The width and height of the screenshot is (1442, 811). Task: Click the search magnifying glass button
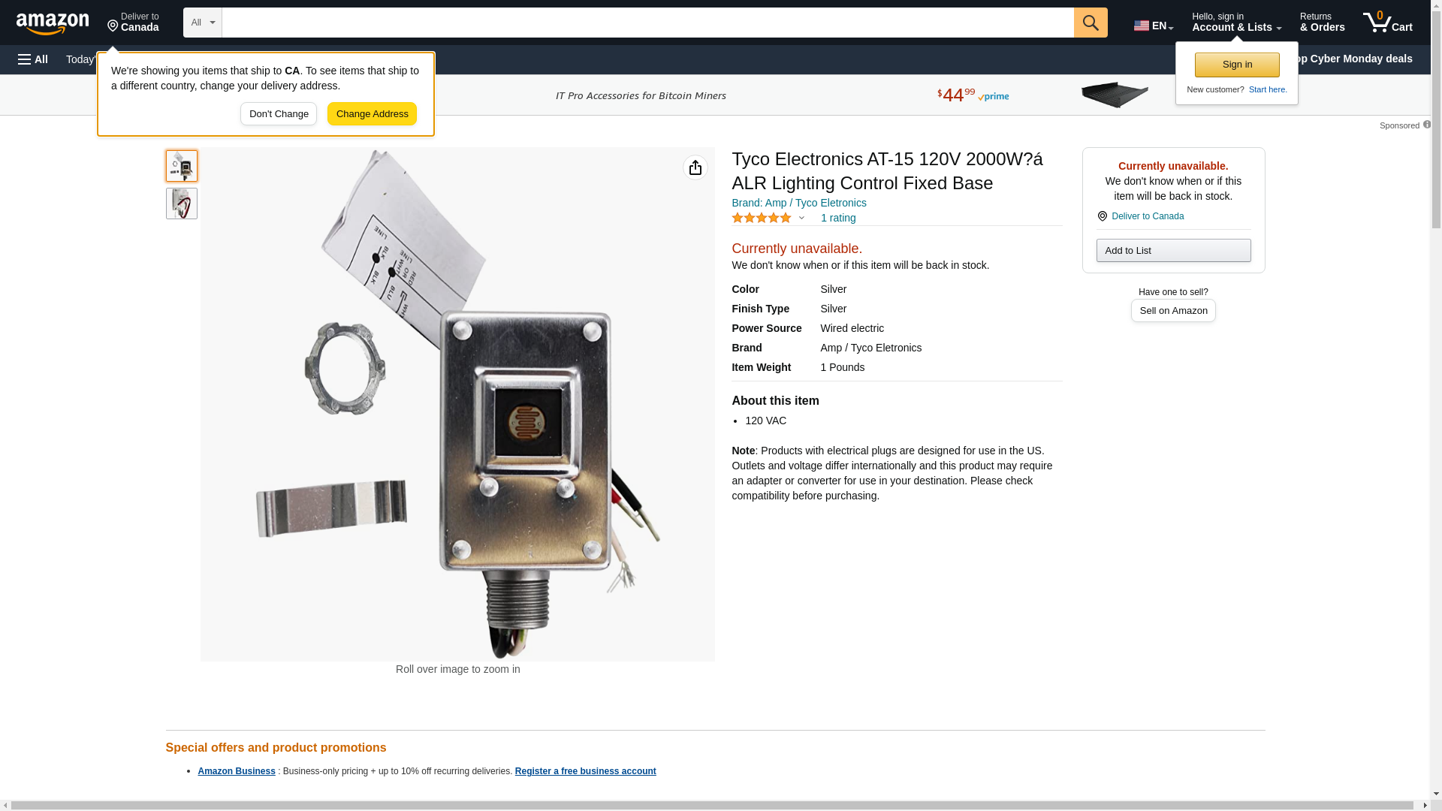click(1090, 23)
